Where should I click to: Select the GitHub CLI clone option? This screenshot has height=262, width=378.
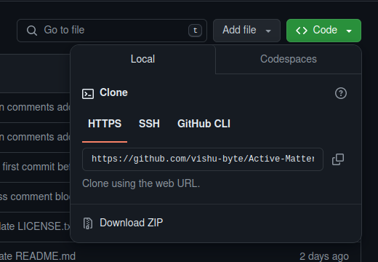tap(204, 124)
